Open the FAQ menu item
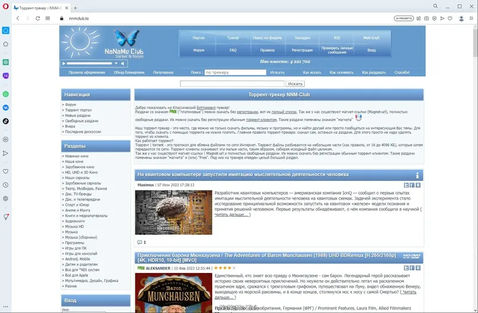This screenshot has width=478, height=313. pos(233,50)
